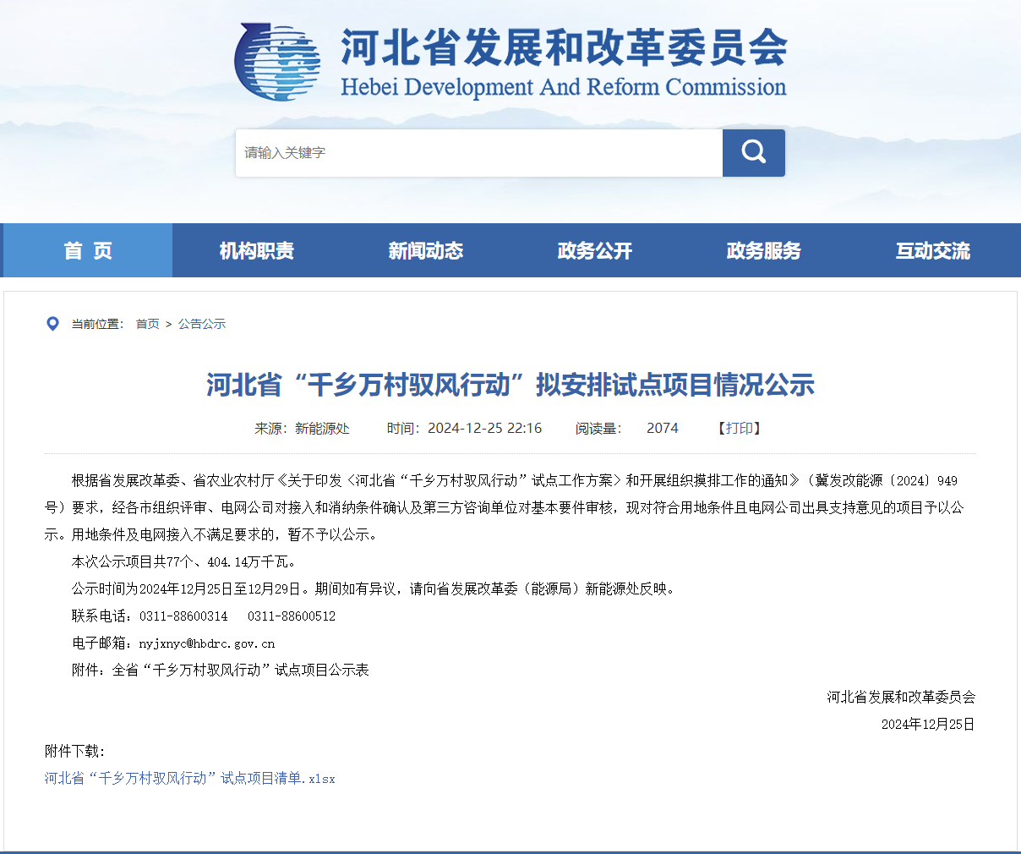Open the 机构职责 navigation tab
The height and width of the screenshot is (854, 1021).
tap(257, 250)
